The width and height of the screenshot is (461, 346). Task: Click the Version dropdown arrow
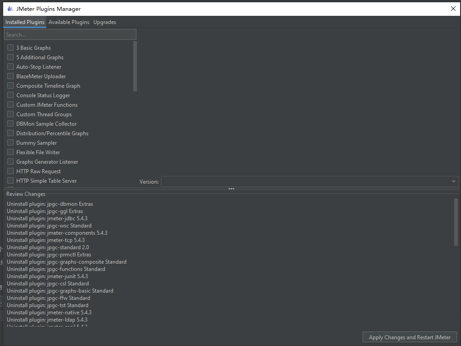(454, 182)
